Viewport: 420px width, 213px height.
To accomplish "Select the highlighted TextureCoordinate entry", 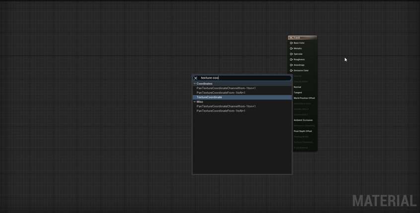I will [209, 97].
